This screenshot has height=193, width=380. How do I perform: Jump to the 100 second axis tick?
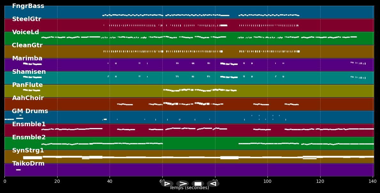point(268,181)
